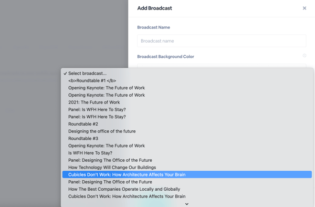Pick the Opening Keynote entry right below Roundtable #3
This screenshot has height=207, width=315.
click(x=187, y=146)
